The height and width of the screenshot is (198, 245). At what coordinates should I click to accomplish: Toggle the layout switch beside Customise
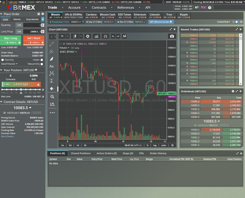pyautogui.click(x=237, y=22)
